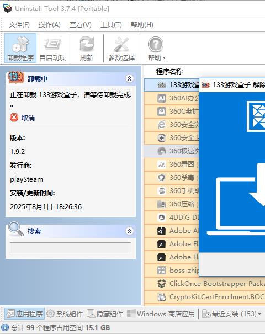
Task: Click the 133 game box panel icon
Action: tap(15, 77)
